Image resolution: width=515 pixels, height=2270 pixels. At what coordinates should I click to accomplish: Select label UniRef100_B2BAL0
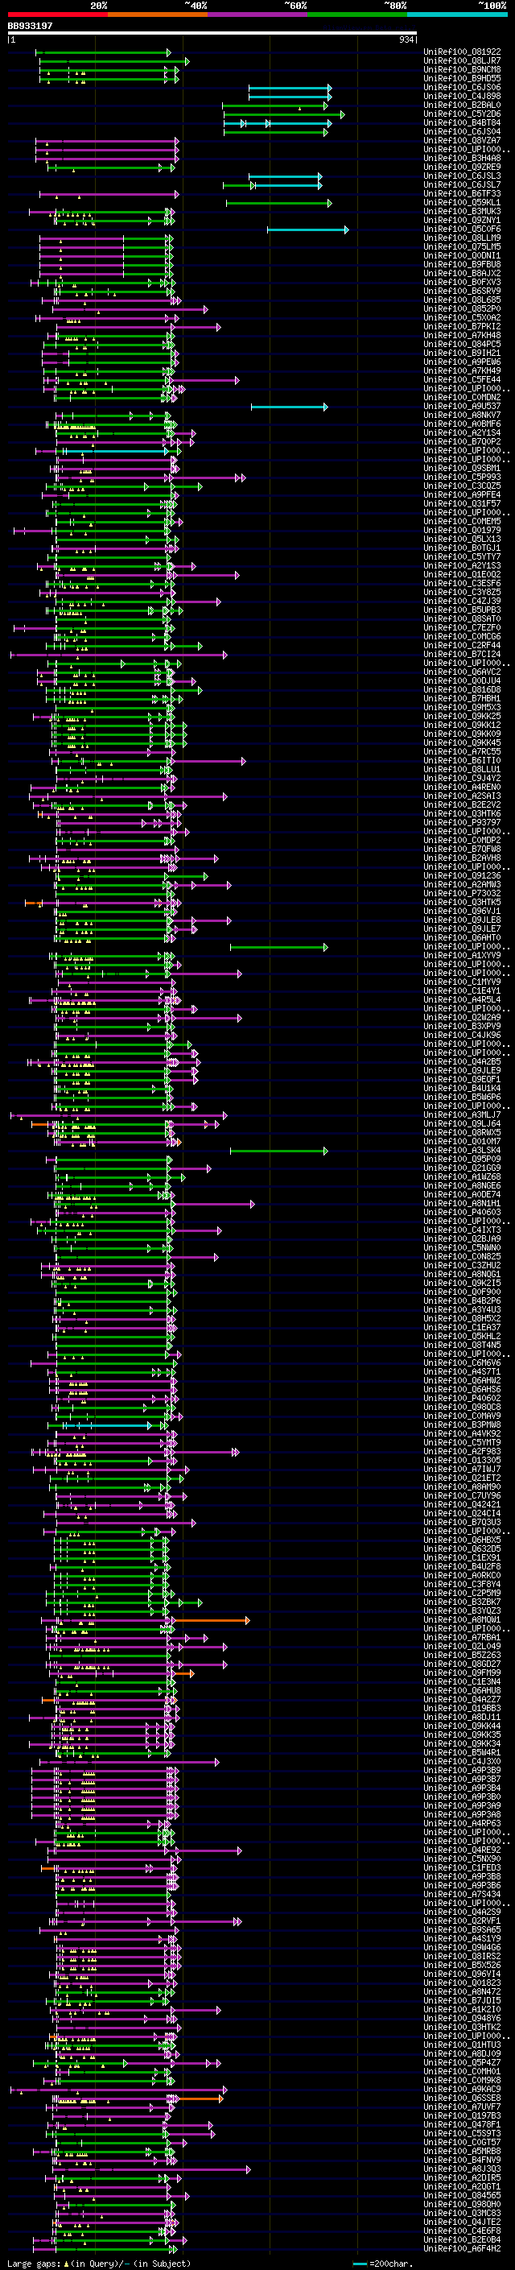tap(462, 105)
